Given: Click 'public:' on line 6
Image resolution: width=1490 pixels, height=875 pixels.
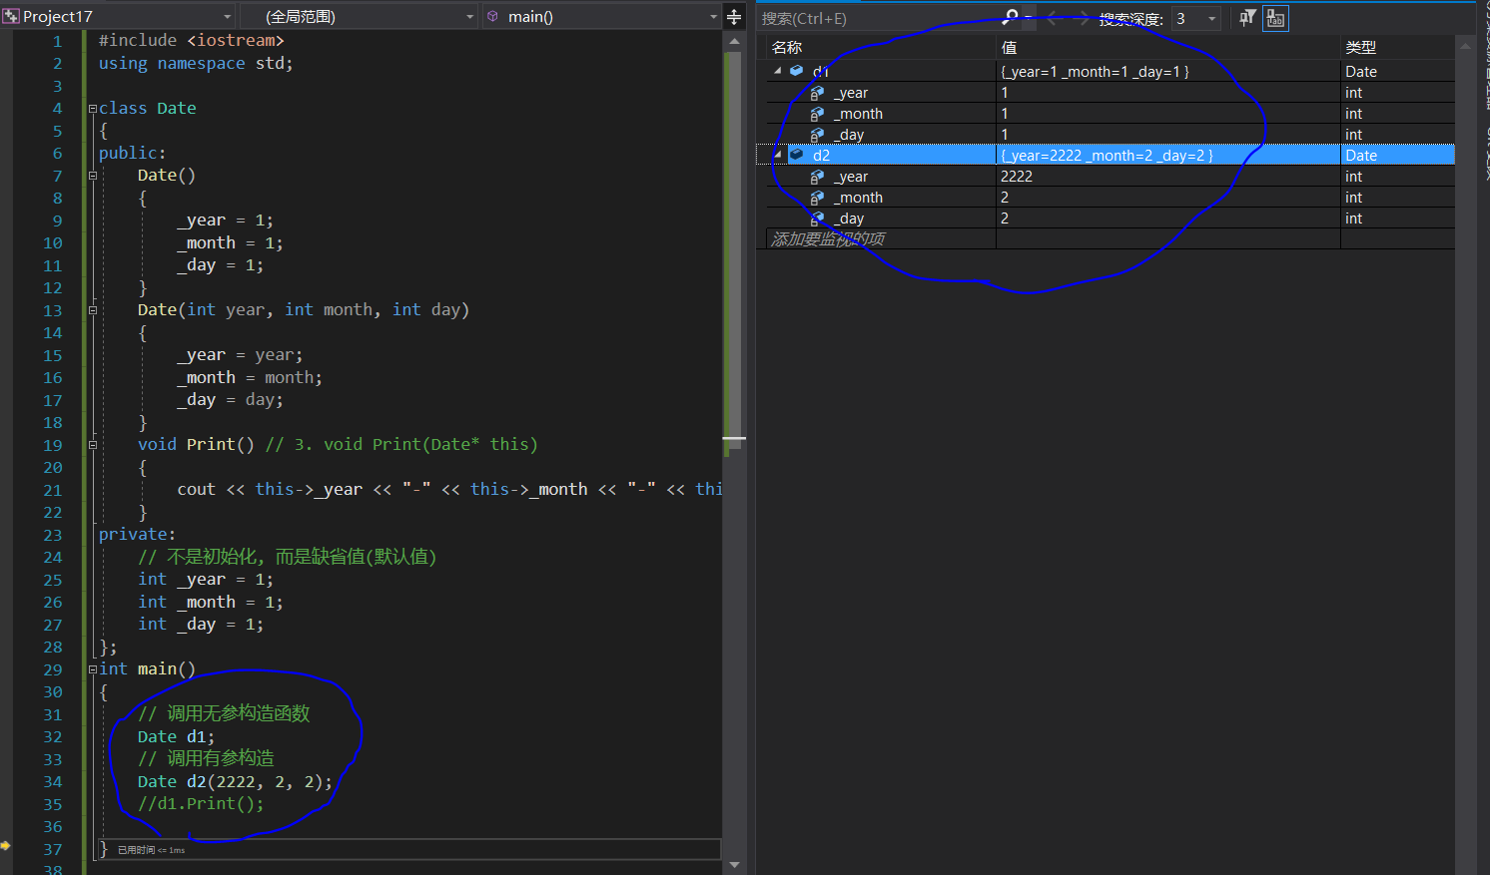Looking at the screenshot, I should pyautogui.click(x=133, y=154).
